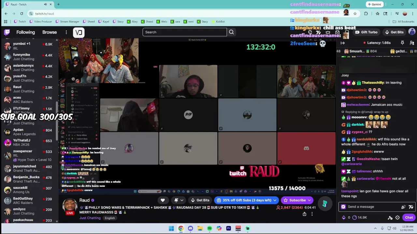Image resolution: width=417 pixels, height=234 pixels.
Task: Open Windows Start menu
Action: pos(171,228)
